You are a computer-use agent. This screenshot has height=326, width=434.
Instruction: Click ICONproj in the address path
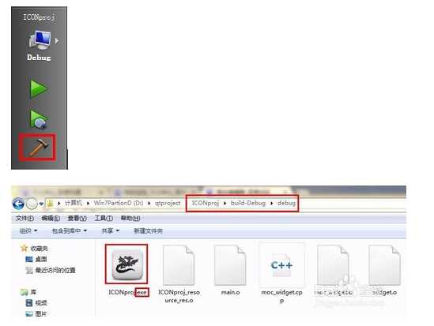click(x=205, y=203)
